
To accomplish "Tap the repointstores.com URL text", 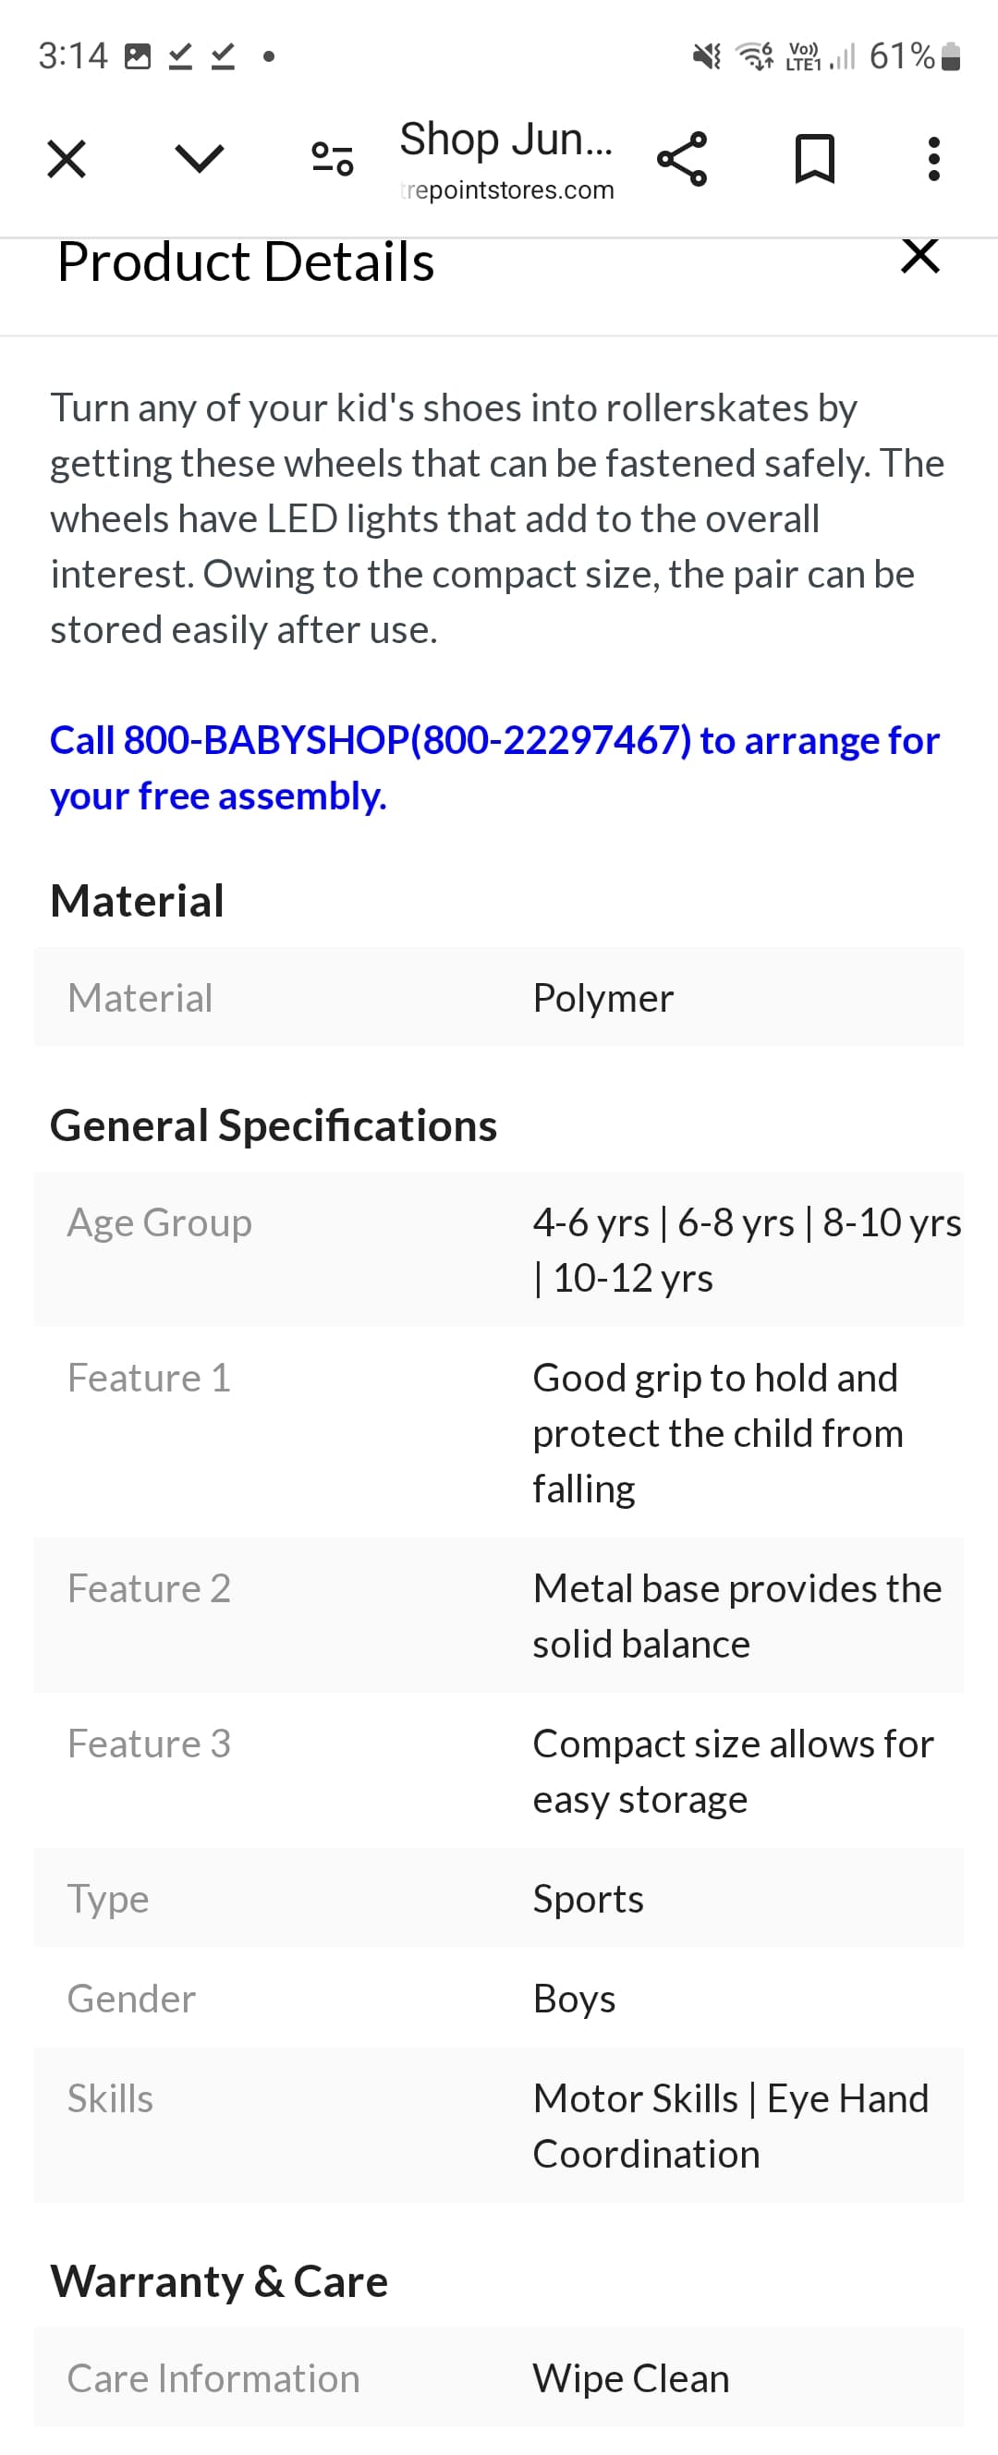I will coord(508,190).
